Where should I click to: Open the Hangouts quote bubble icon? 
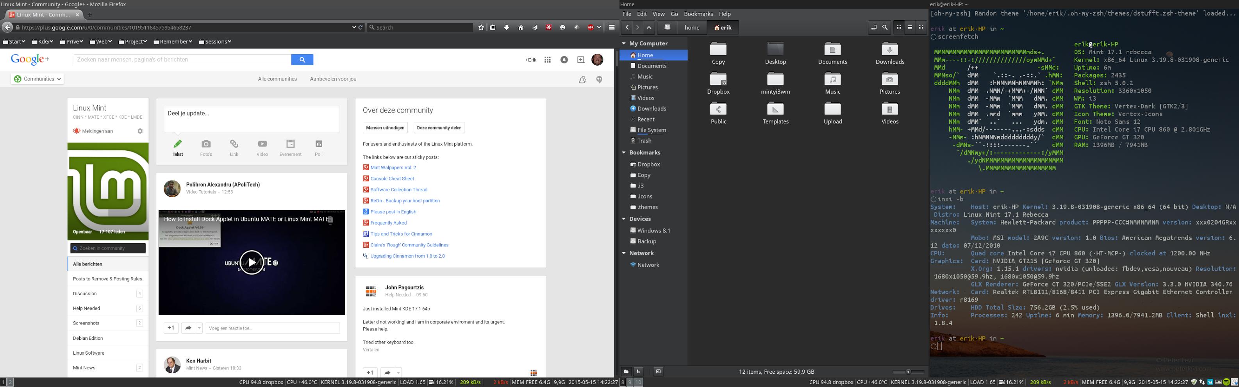[599, 79]
